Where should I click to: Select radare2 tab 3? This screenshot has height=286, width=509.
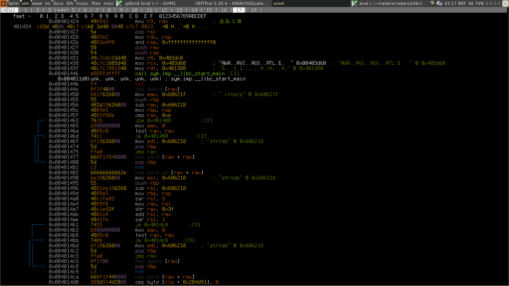(50, 10)
